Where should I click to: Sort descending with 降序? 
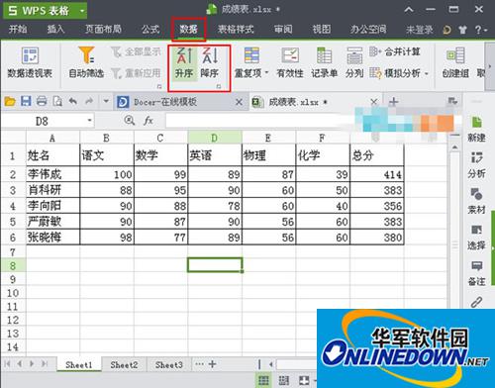[x=210, y=62]
